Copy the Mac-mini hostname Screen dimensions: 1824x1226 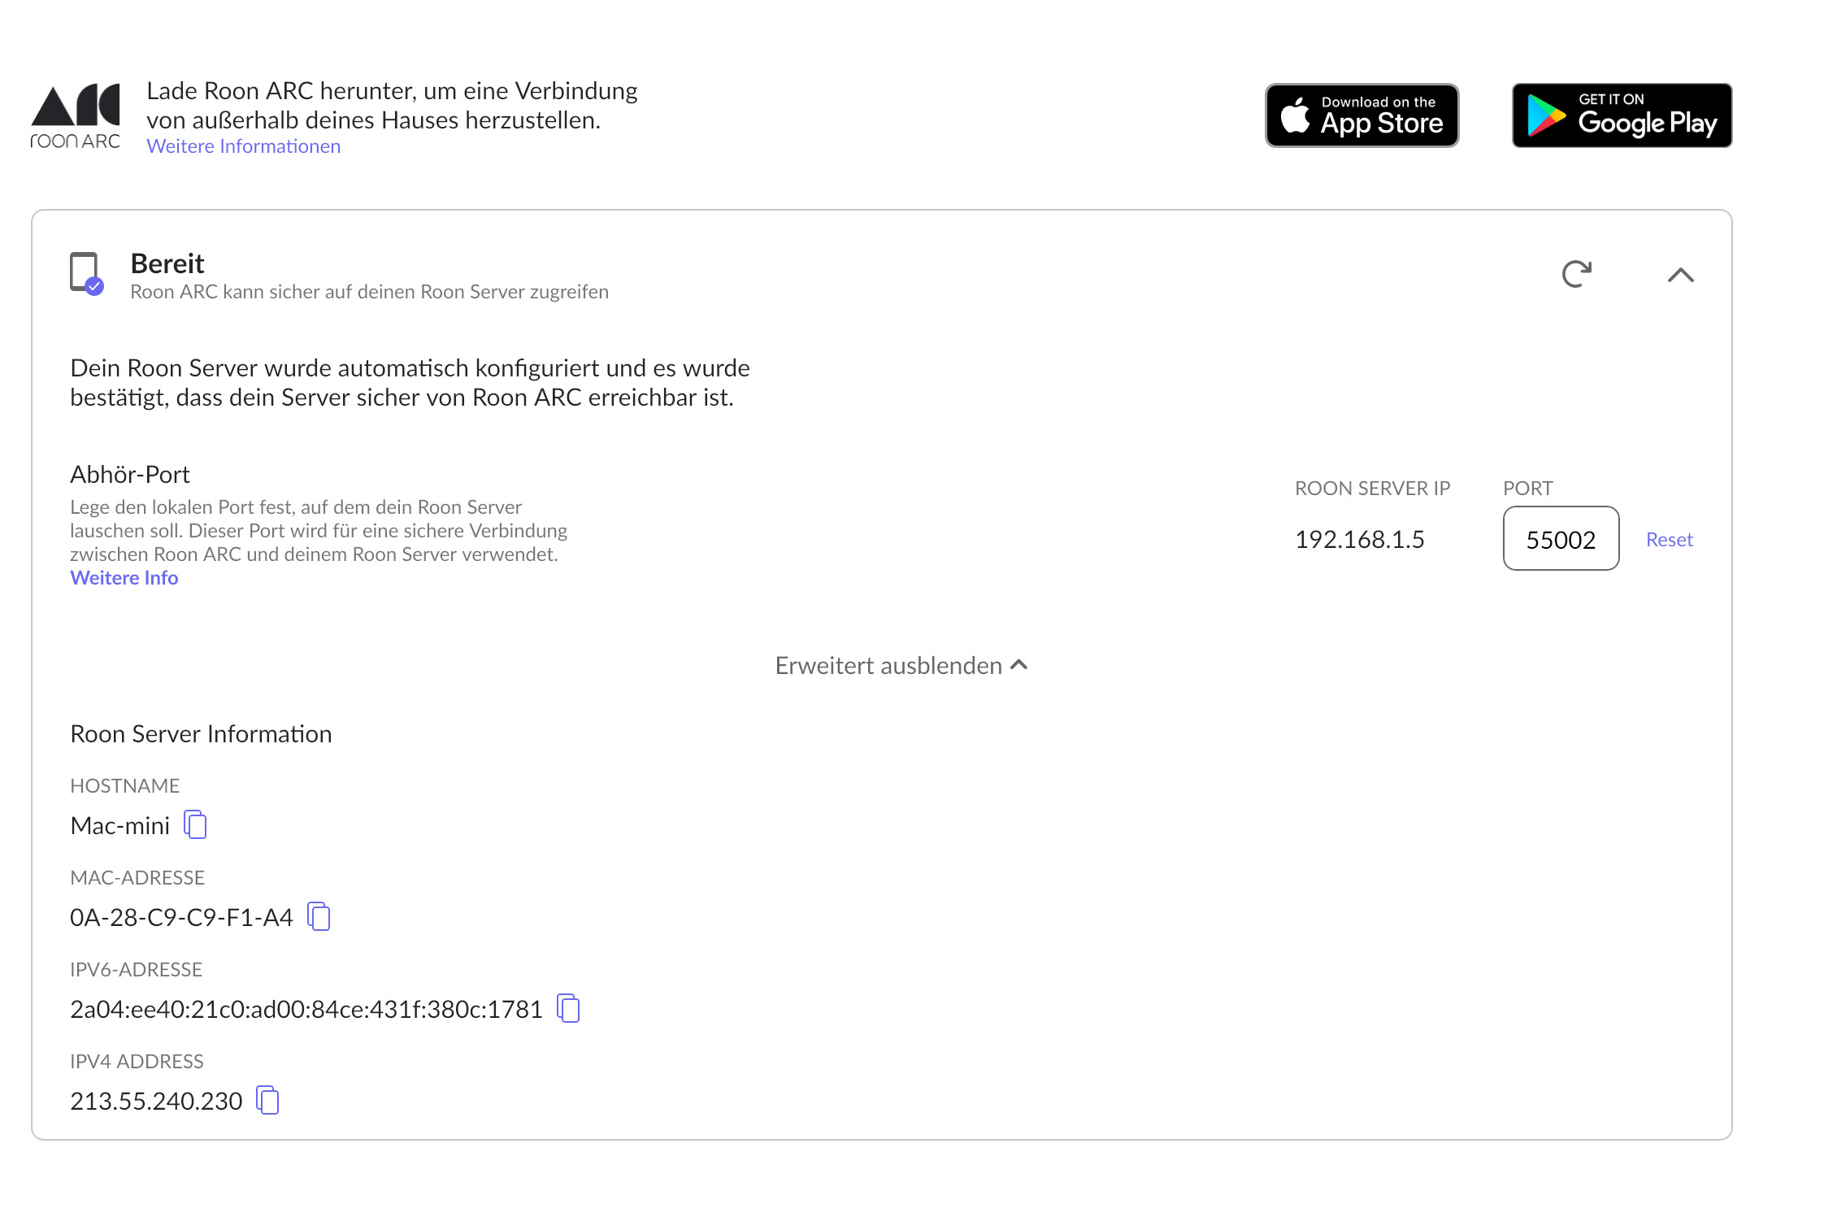click(195, 825)
